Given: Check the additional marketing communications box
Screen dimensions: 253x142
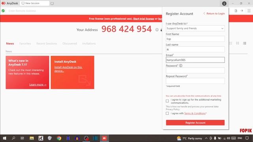Looking at the screenshot, I should click(167, 101).
